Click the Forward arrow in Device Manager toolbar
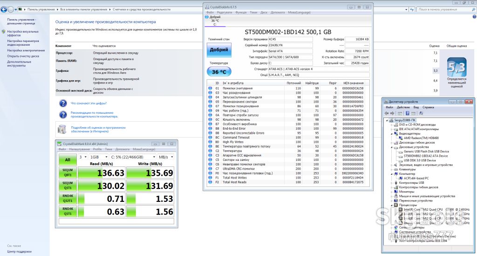Screen dimensions: 477x256 click(x=392, y=113)
